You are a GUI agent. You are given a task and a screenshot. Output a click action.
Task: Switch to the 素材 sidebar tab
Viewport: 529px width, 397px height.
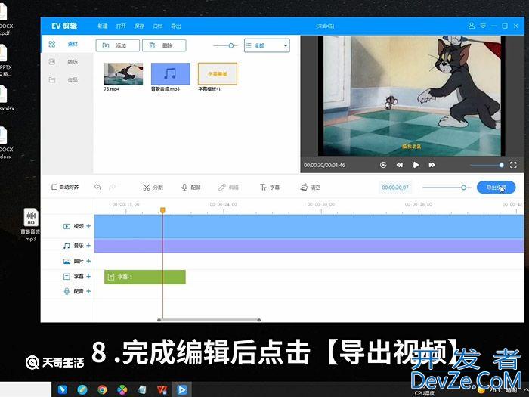[67, 44]
